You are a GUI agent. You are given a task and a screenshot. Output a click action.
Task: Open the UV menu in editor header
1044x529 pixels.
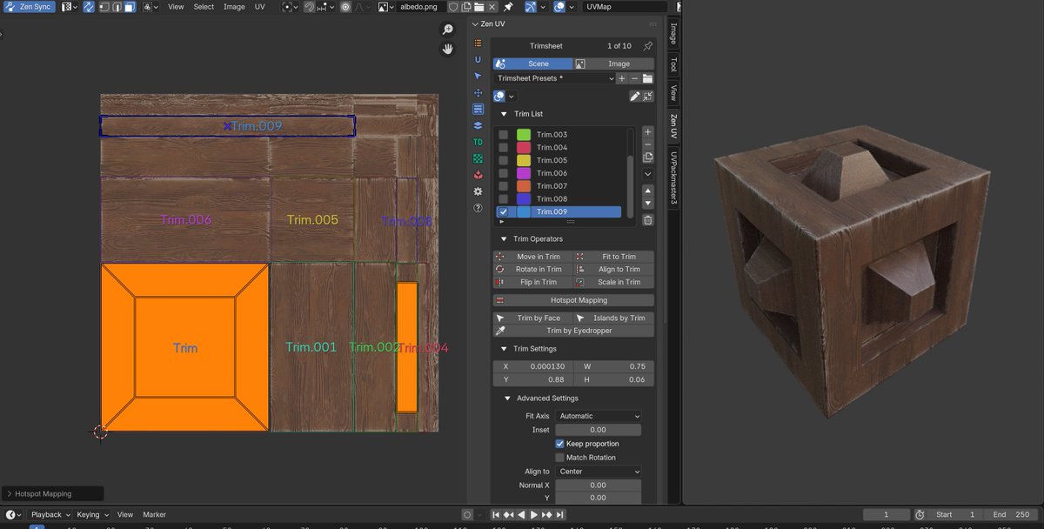260,6
